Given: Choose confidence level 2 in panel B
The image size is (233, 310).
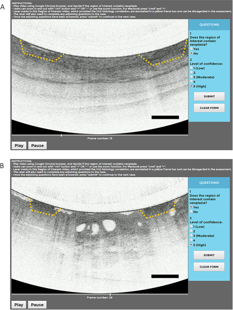Looking at the screenshot, I should (x=191, y=231).
